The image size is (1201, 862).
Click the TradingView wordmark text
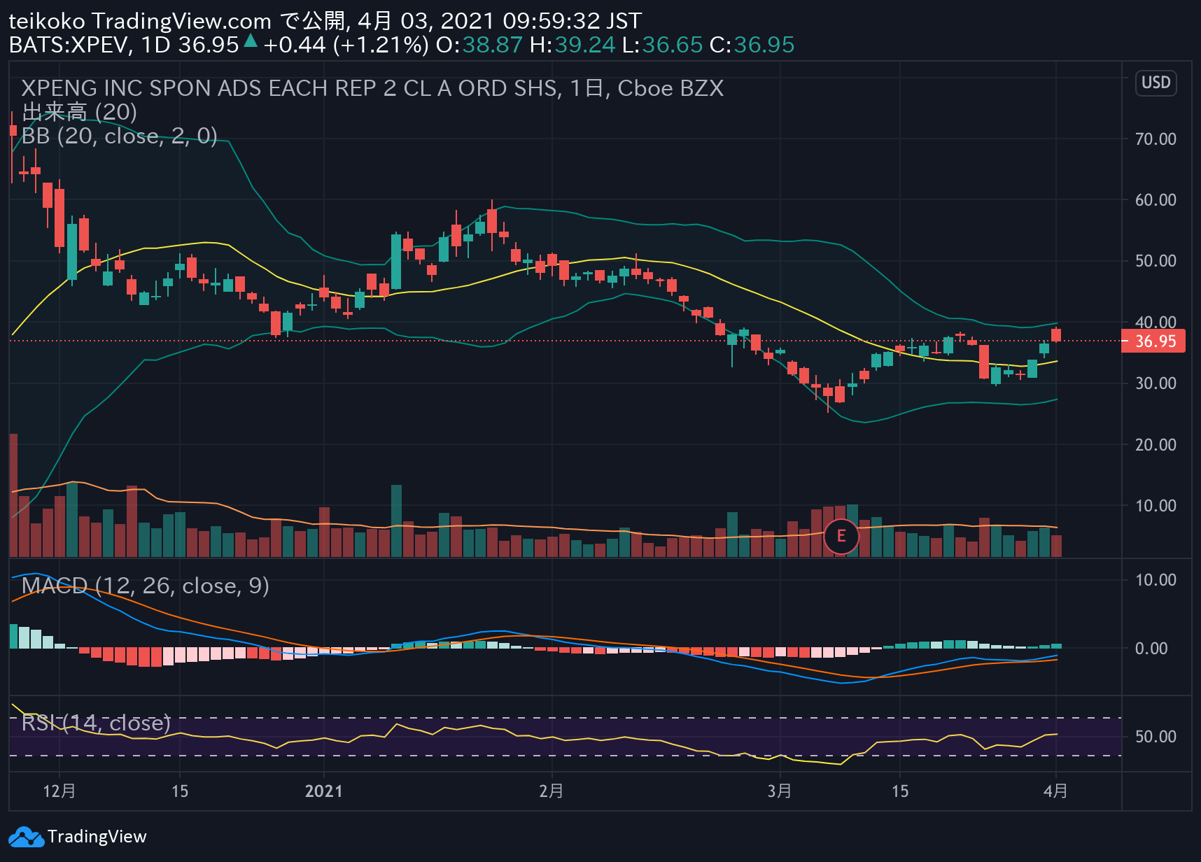coord(97,837)
